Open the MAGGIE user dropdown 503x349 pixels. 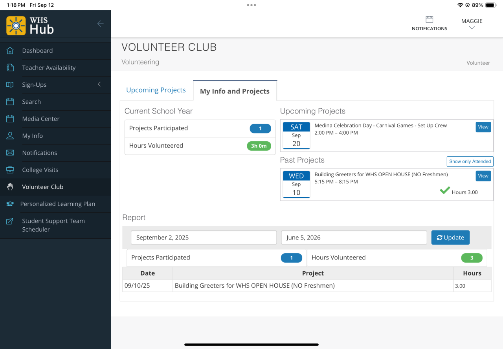click(472, 24)
